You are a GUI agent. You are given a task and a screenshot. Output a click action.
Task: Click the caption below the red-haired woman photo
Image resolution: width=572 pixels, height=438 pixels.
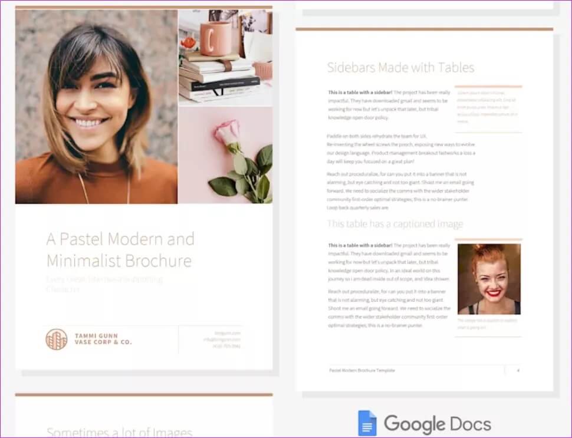point(488,324)
